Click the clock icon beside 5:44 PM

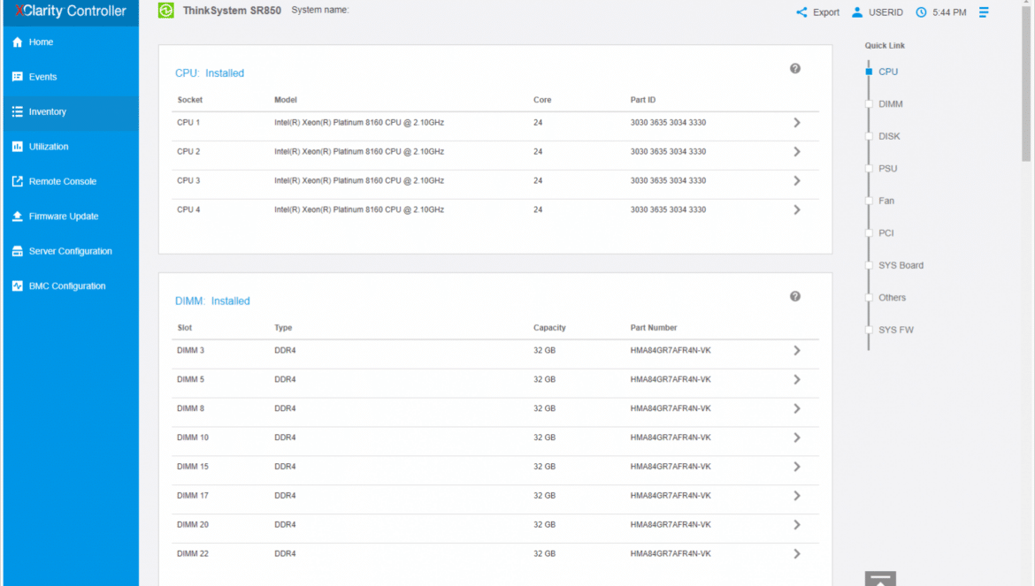921,11
